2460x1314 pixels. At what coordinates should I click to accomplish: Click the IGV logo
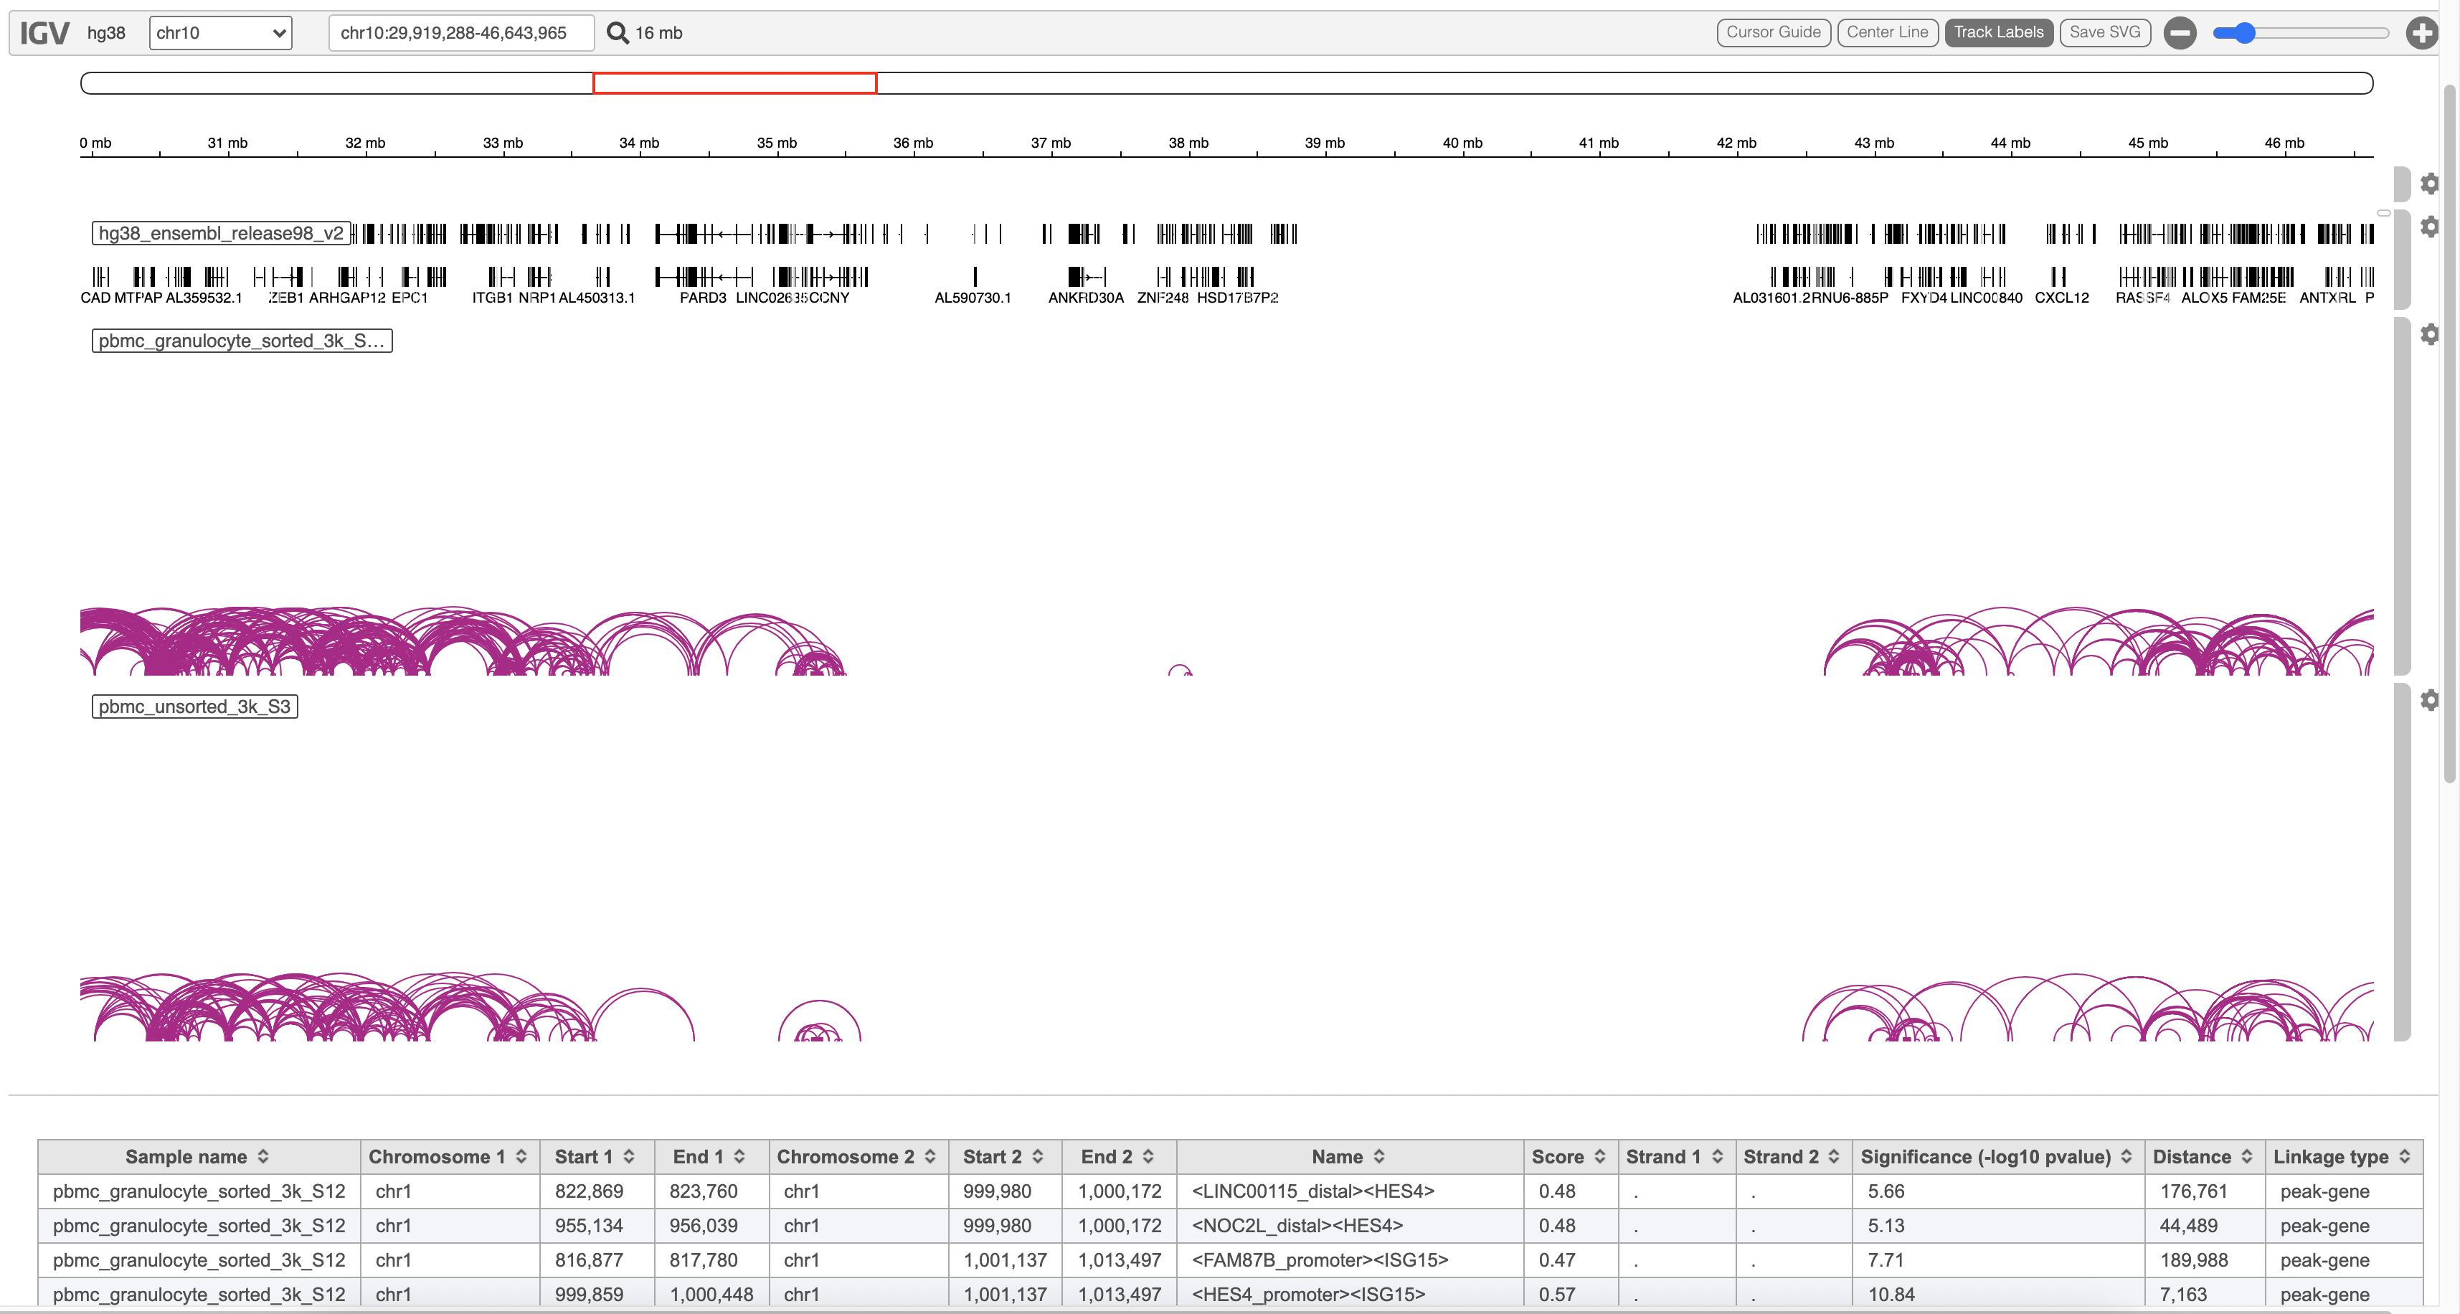click(x=44, y=34)
